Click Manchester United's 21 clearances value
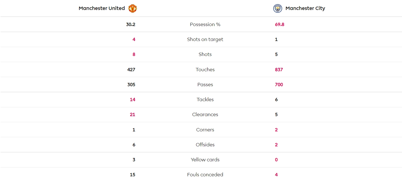402x181 pixels. click(133, 114)
